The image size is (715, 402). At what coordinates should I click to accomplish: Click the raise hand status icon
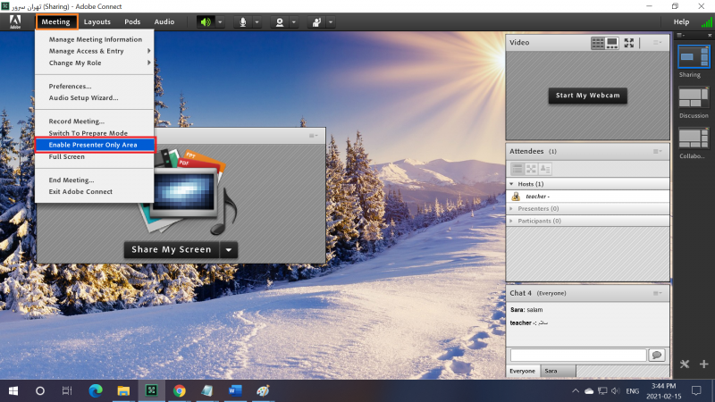click(315, 21)
